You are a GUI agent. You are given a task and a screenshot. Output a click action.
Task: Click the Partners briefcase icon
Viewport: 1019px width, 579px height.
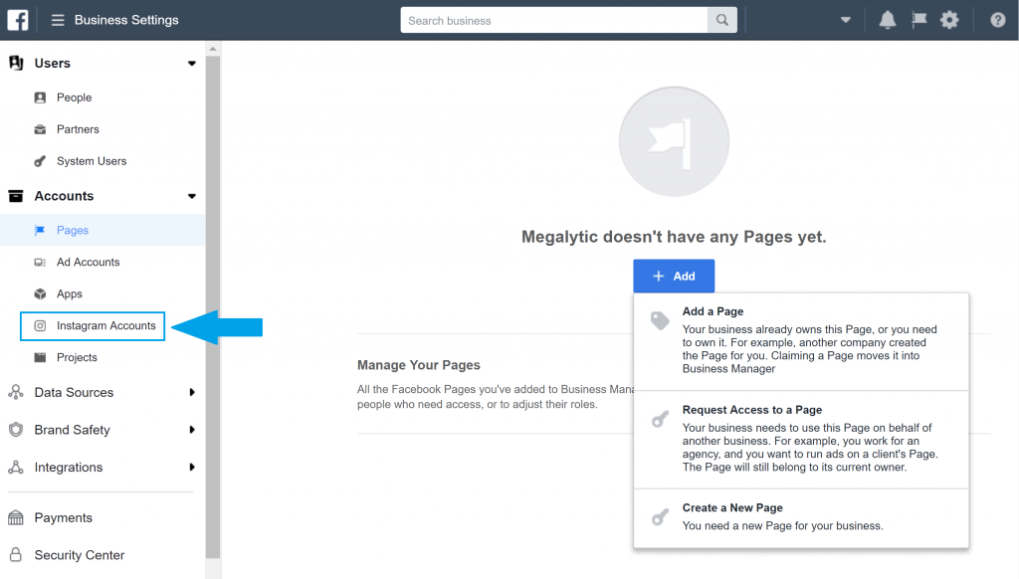[x=40, y=129]
